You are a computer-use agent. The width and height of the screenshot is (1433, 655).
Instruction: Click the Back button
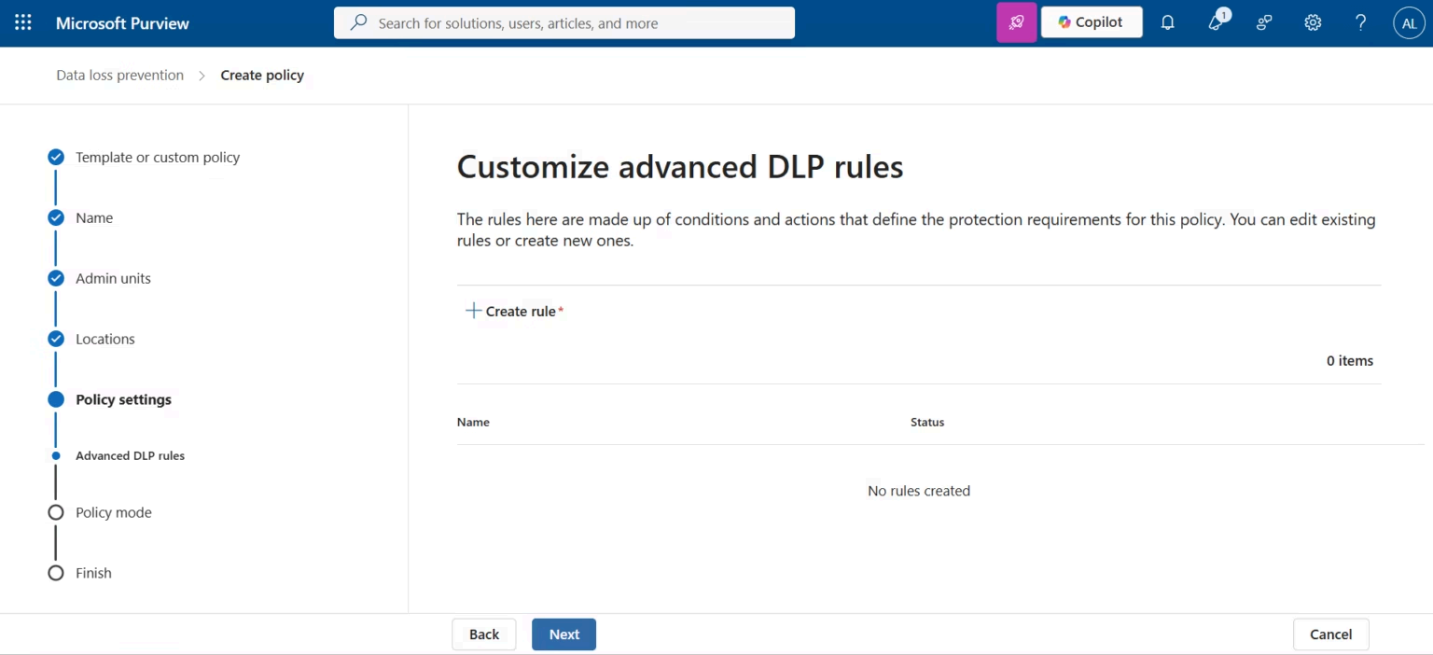click(484, 634)
